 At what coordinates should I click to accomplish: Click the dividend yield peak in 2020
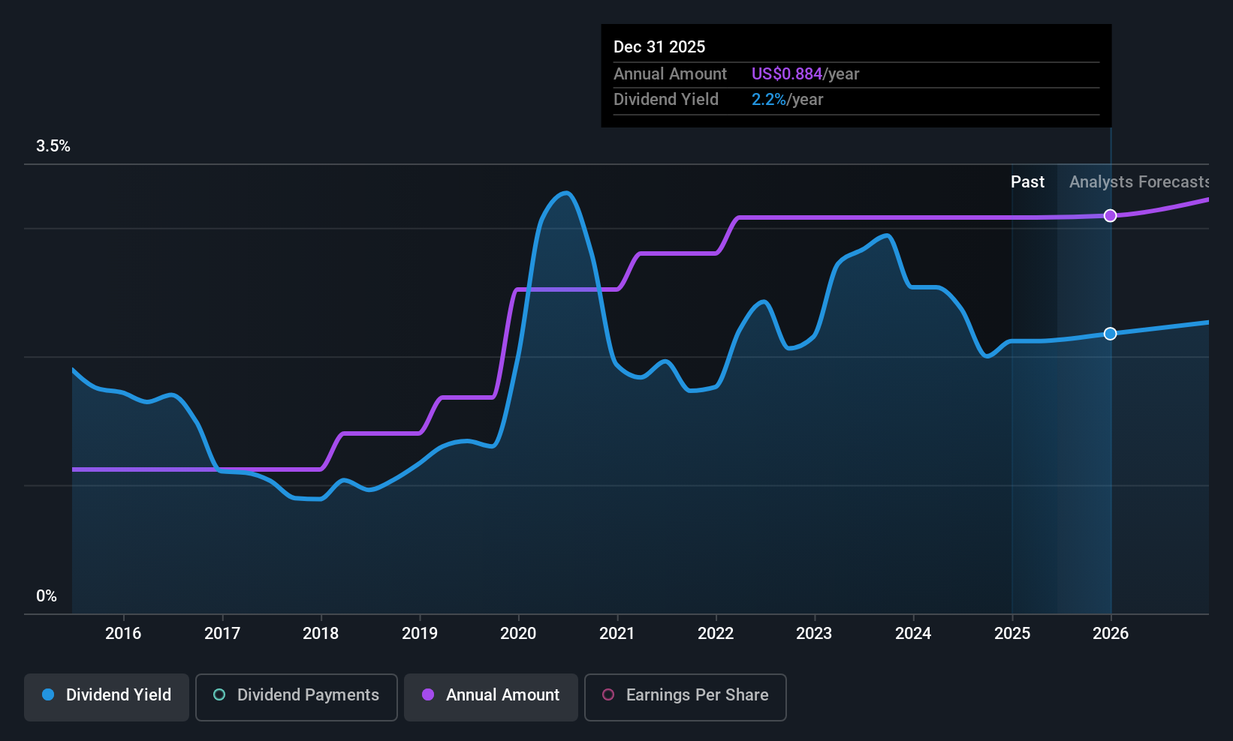pos(566,193)
